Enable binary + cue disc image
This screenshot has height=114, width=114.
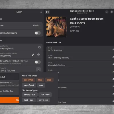(30, 95)
